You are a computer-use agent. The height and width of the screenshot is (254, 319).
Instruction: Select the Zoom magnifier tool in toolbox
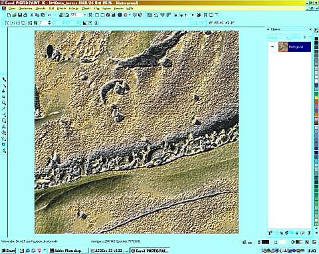click(x=4, y=103)
